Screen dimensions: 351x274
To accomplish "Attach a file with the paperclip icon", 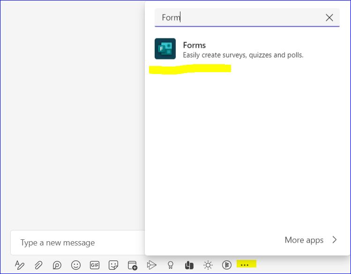I will (x=38, y=265).
